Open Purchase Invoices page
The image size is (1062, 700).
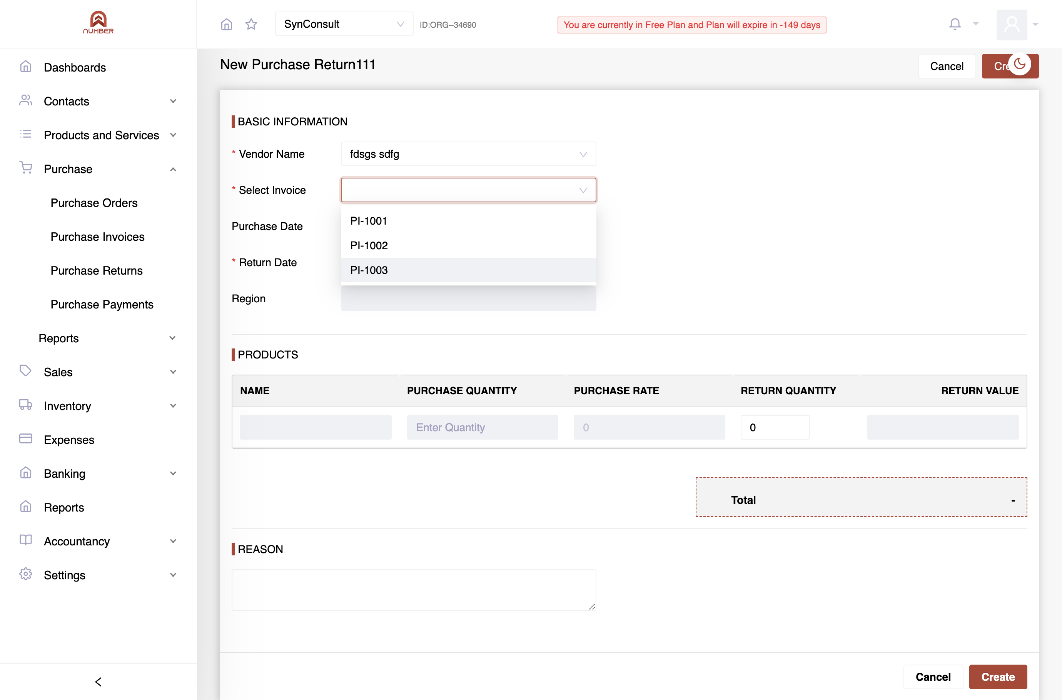click(x=97, y=237)
